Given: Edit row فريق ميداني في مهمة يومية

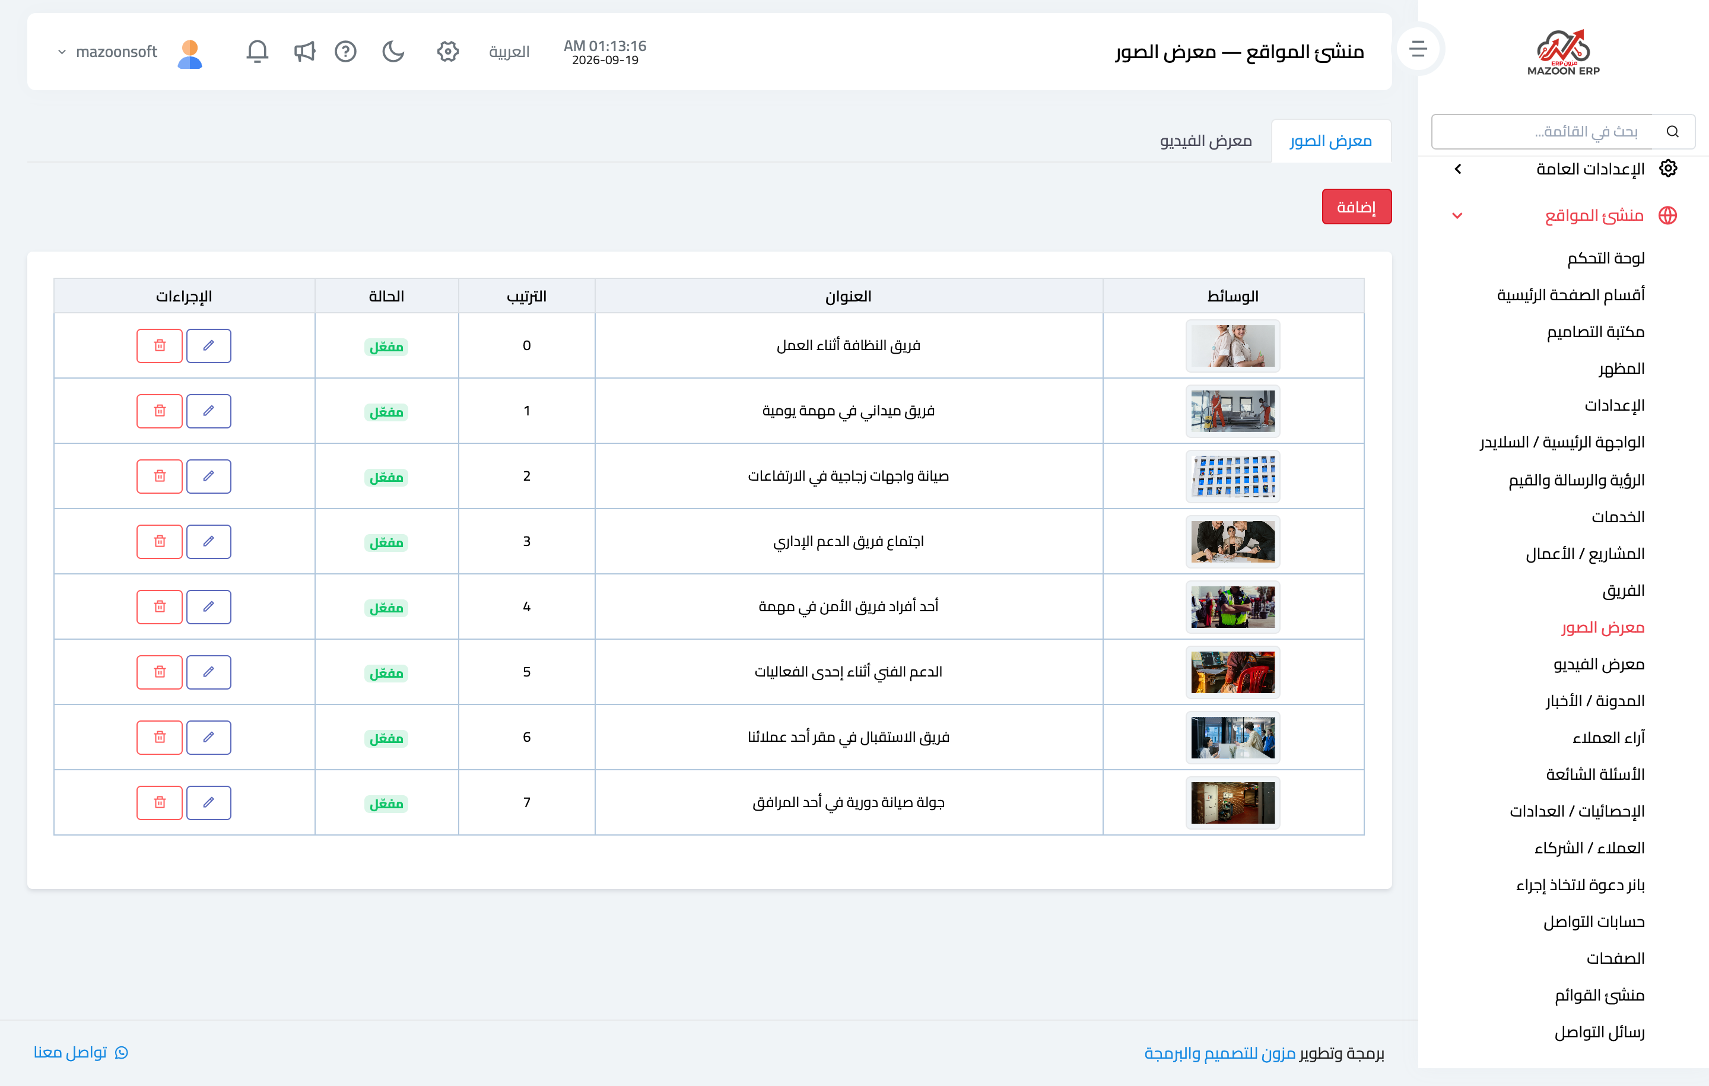Looking at the screenshot, I should point(209,411).
